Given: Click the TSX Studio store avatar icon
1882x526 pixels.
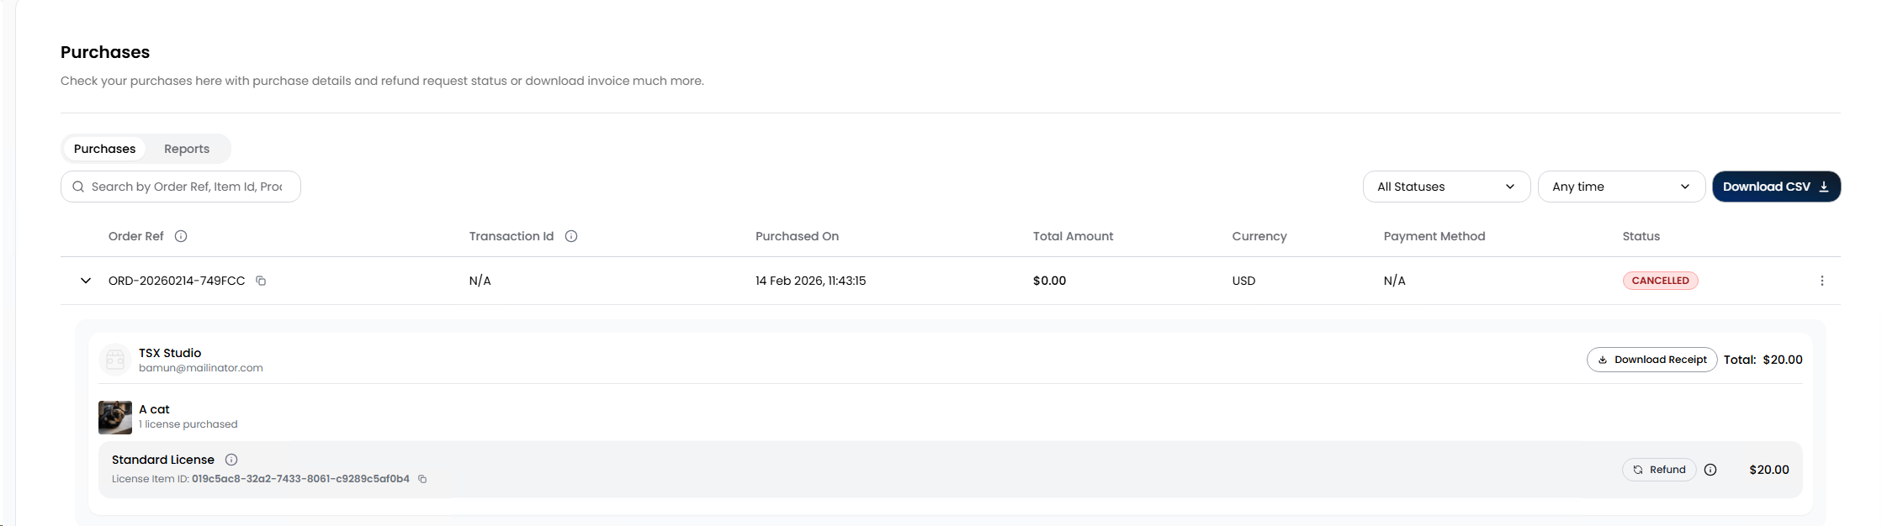Looking at the screenshot, I should tap(115, 360).
